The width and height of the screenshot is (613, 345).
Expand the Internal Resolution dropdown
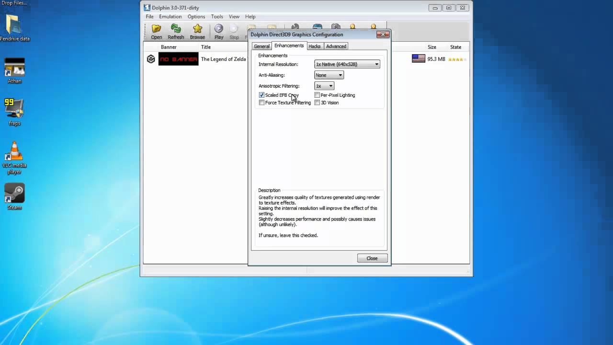[x=347, y=64]
